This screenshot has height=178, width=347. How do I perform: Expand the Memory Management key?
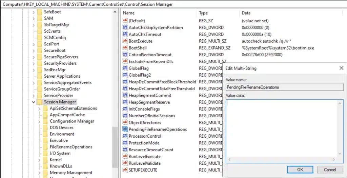click(39, 173)
